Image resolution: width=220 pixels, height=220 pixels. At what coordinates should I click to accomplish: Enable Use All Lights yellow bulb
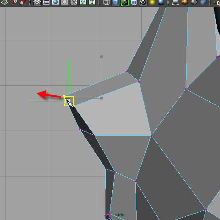tap(152, 2)
